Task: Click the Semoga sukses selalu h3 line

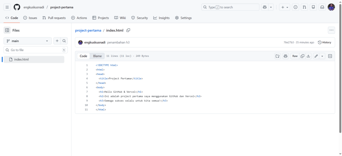Action: 133,100
